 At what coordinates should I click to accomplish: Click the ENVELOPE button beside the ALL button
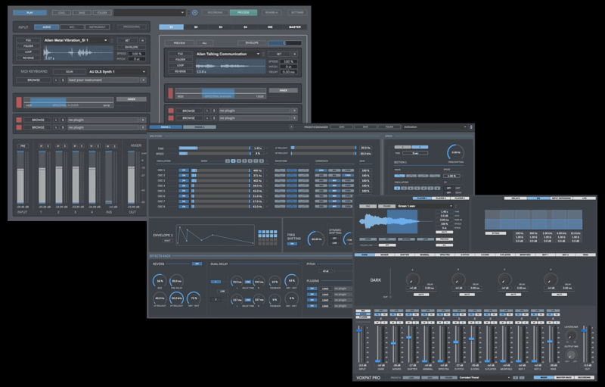[251, 43]
